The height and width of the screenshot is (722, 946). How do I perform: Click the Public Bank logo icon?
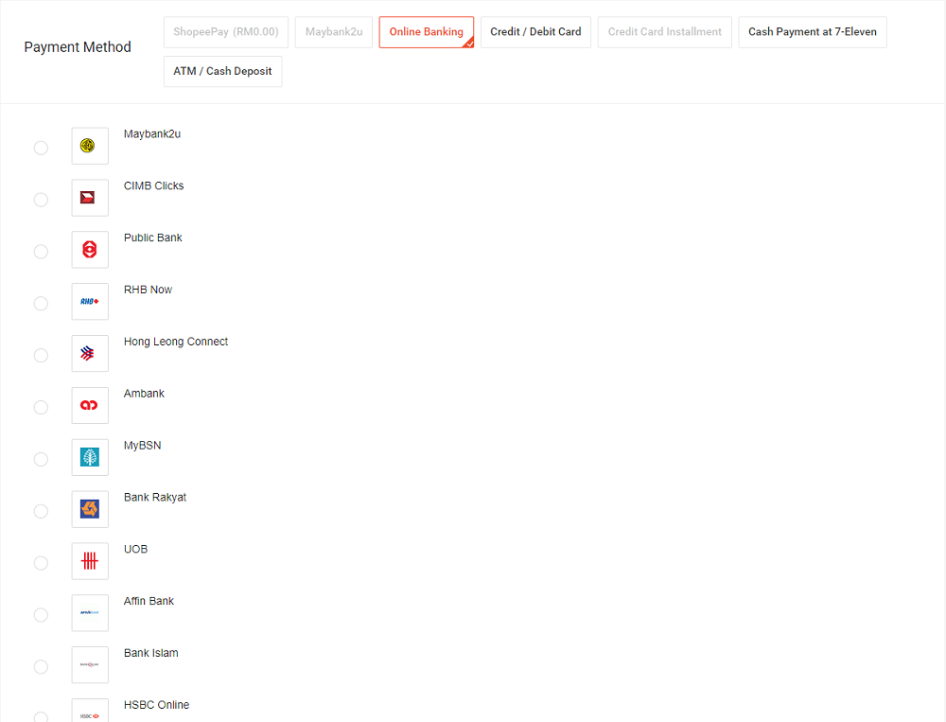(x=90, y=249)
